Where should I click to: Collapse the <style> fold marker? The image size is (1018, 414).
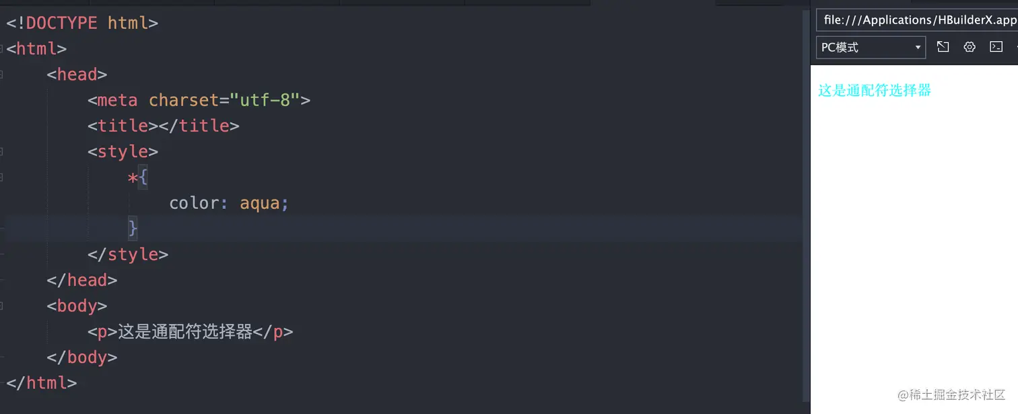coord(2,152)
